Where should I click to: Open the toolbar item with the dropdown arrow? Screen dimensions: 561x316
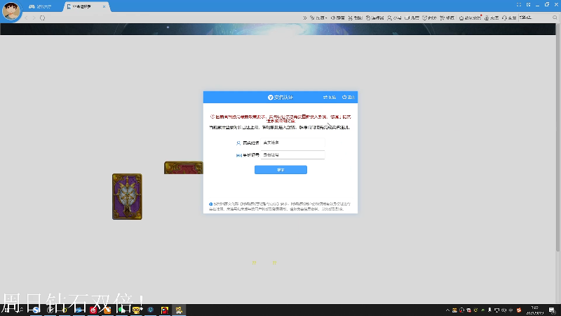click(318, 18)
